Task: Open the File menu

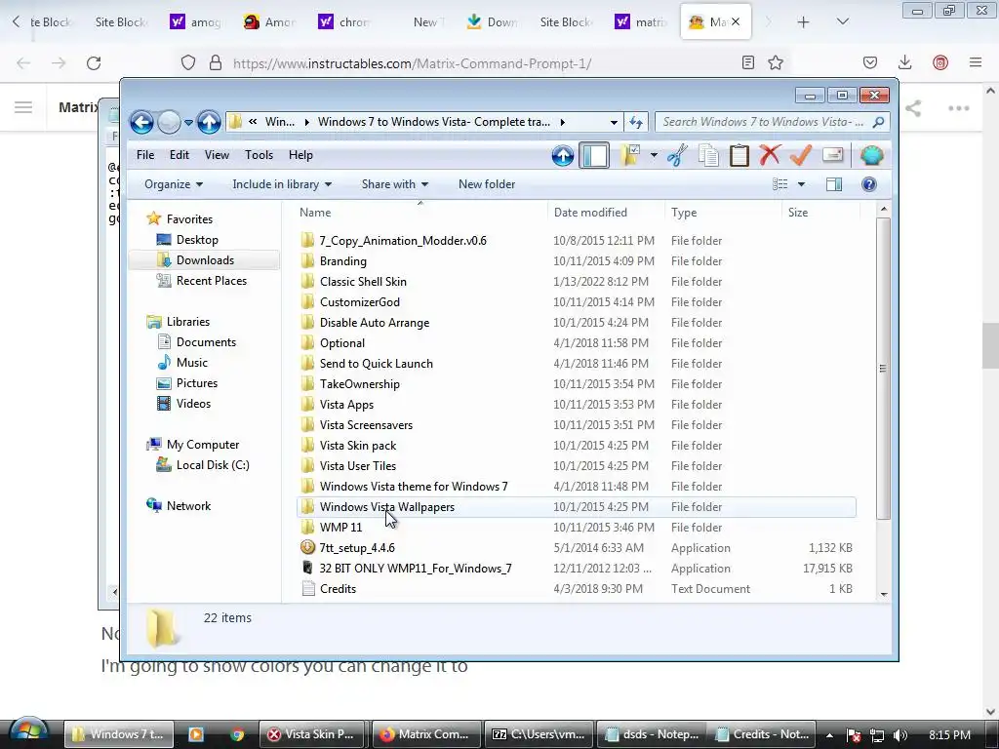Action: [x=145, y=155]
